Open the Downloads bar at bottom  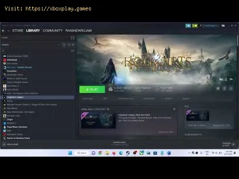[x=119, y=143]
